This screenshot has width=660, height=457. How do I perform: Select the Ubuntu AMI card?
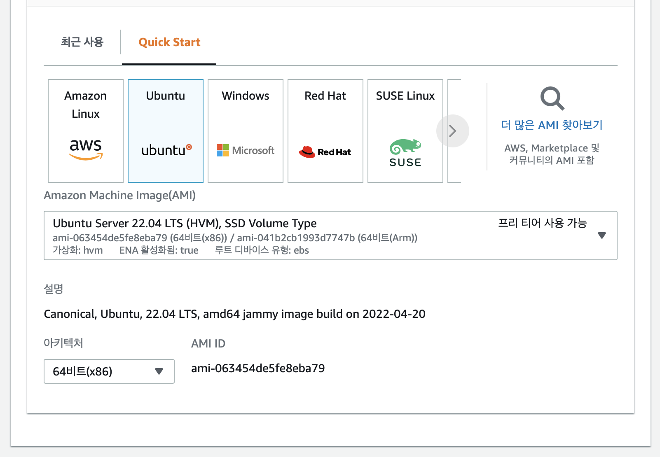pyautogui.click(x=166, y=131)
